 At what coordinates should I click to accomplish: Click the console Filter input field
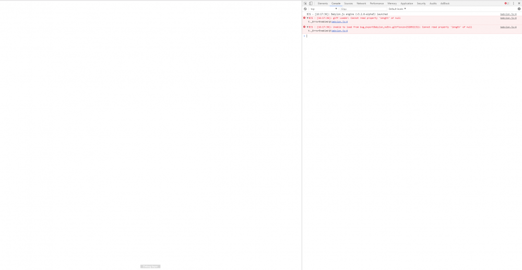point(363,9)
